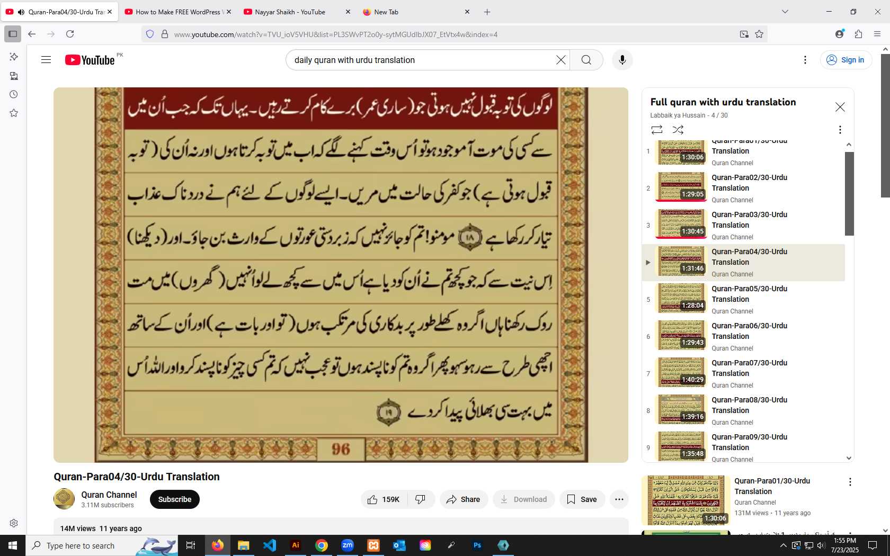
Task: Reload the current page
Action: [70, 34]
